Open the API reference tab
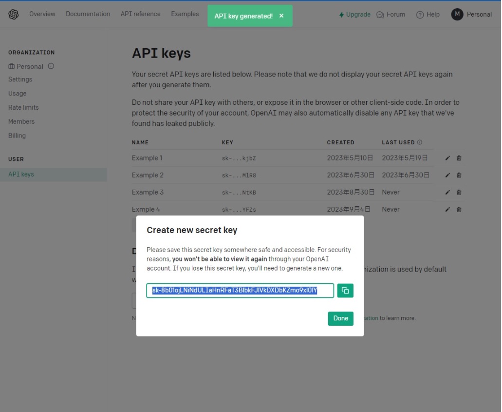Image resolution: width=502 pixels, height=412 pixels. 141,14
